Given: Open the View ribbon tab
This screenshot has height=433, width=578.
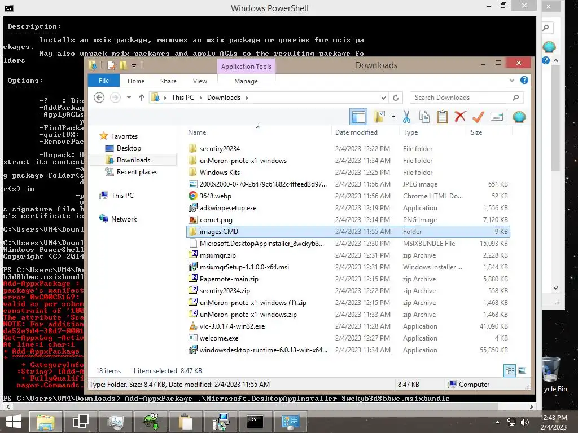Looking at the screenshot, I should 200,81.
